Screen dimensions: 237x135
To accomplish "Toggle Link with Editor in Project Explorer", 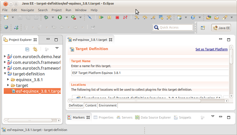I will click(x=35, y=49).
